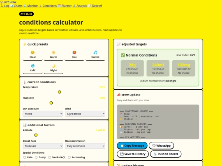The width and height of the screenshot is (222, 166).
Task: Click the conditions calculator heading
Action: coord(51,22)
